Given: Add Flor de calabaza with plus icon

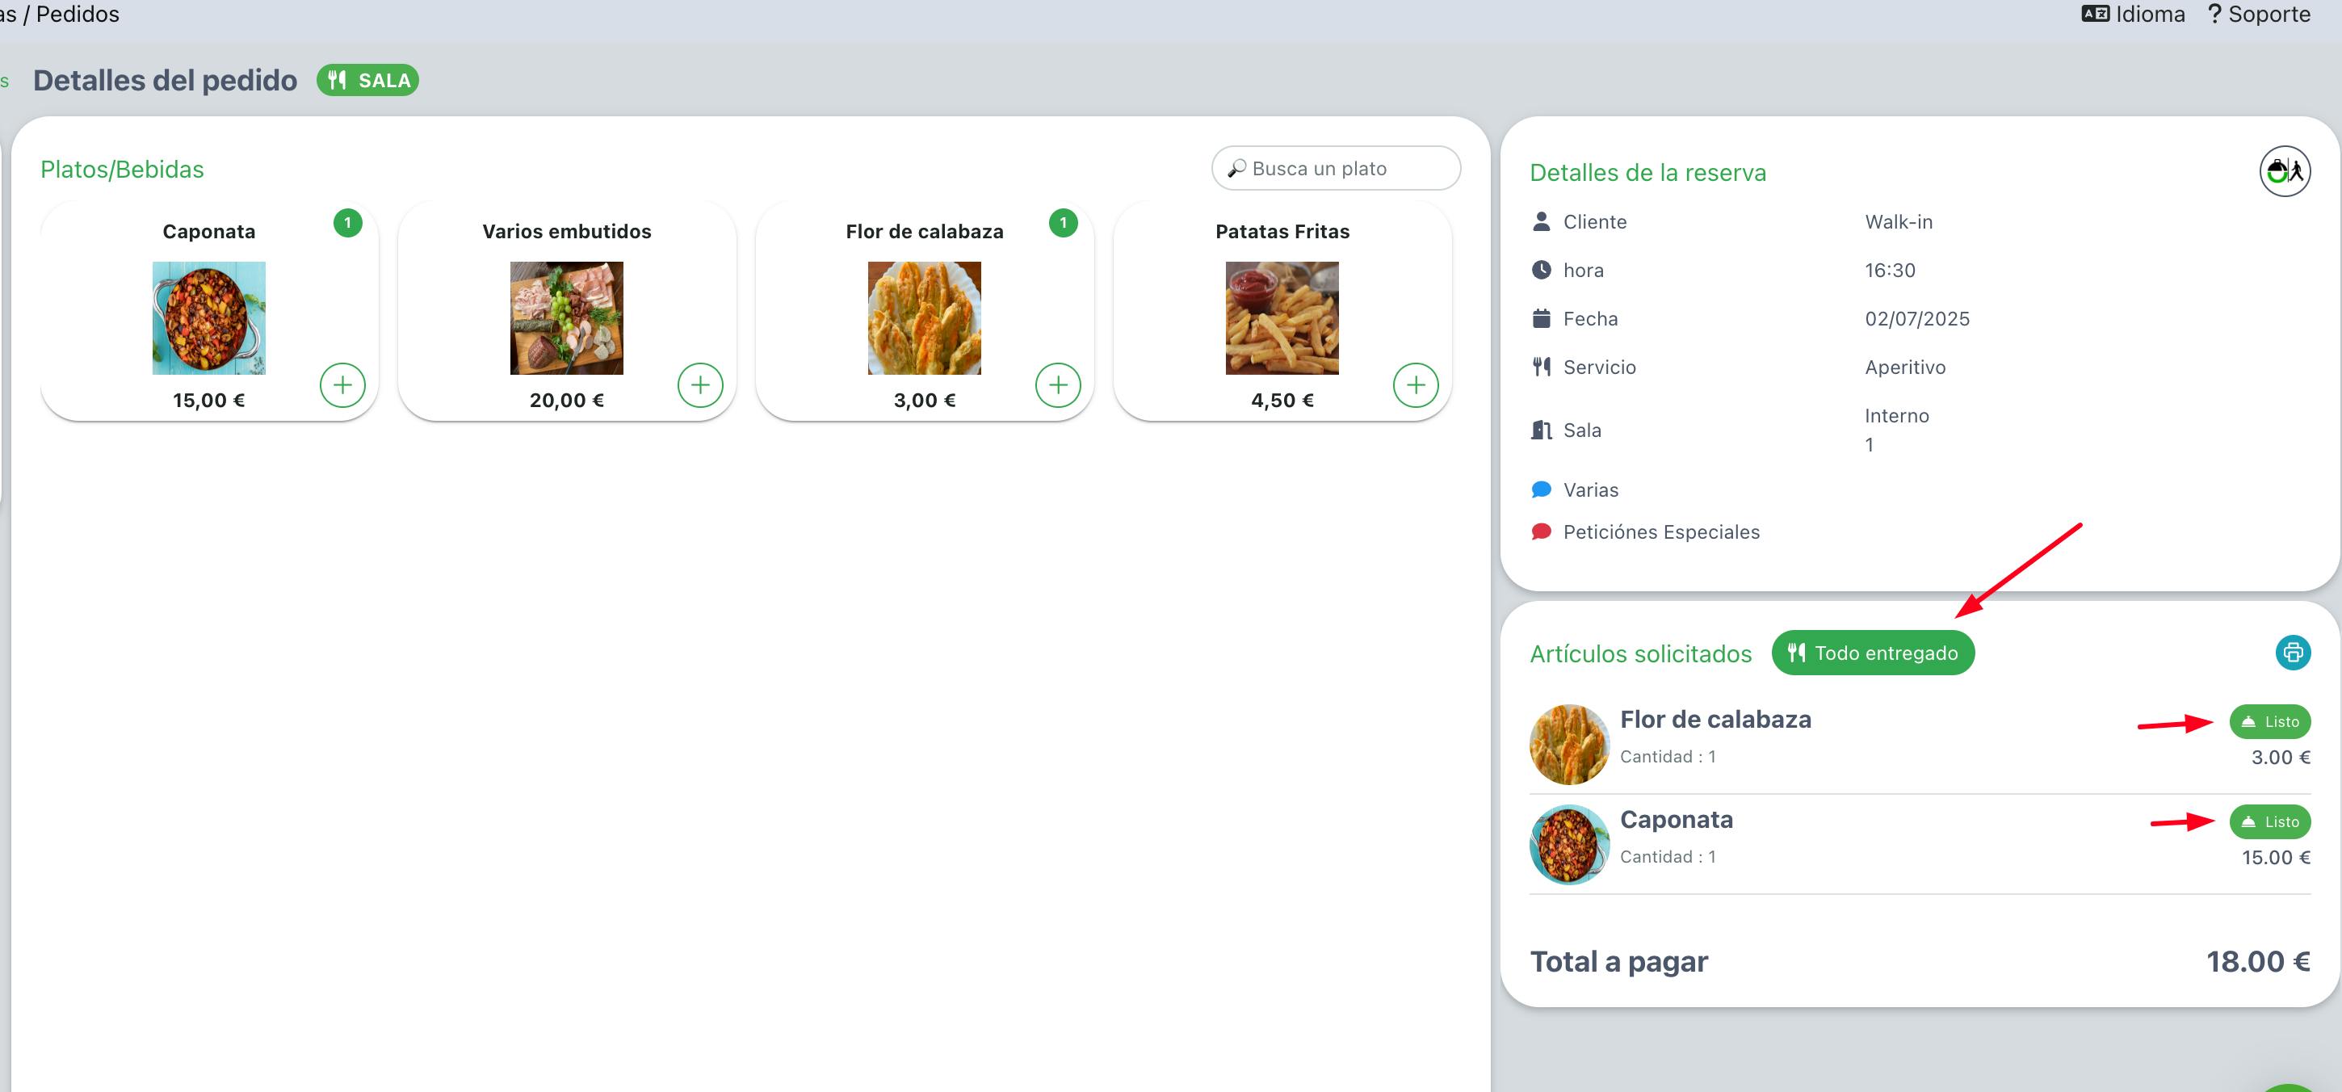Looking at the screenshot, I should (1058, 385).
